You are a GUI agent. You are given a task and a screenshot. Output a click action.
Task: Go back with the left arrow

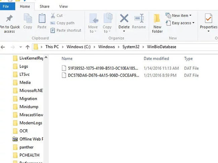coord(3,47)
